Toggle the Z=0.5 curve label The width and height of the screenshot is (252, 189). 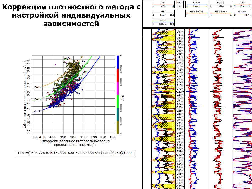point(39,99)
